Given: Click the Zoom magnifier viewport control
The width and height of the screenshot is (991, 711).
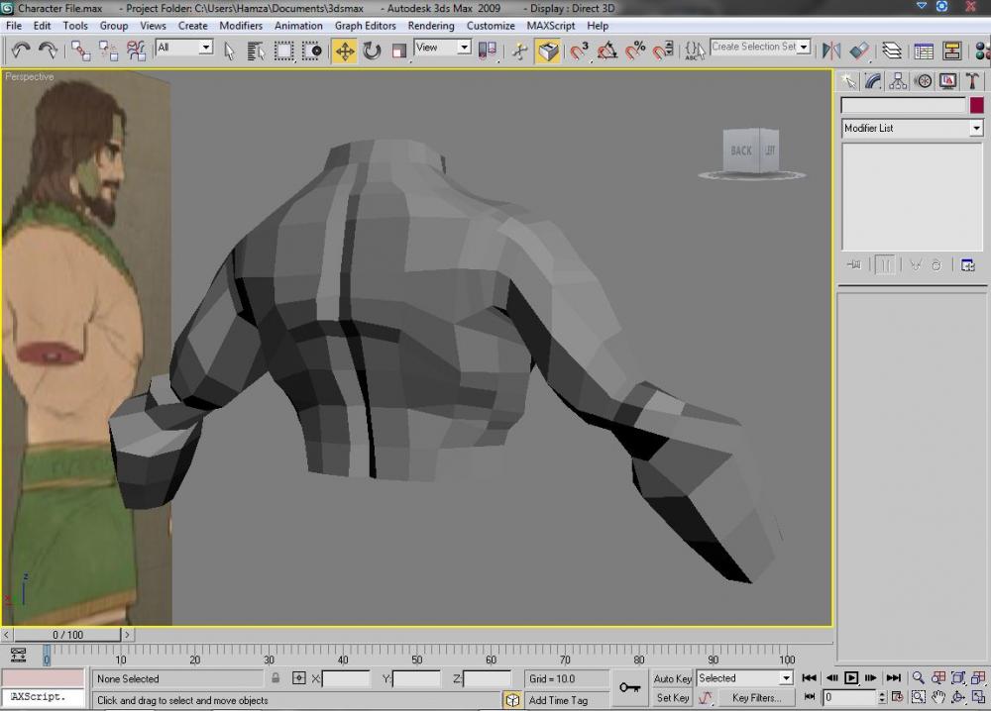Looking at the screenshot, I should (x=918, y=678).
